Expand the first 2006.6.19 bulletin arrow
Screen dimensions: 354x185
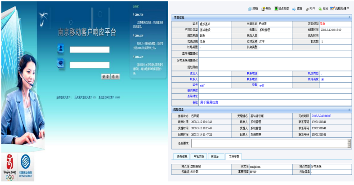point(134,35)
